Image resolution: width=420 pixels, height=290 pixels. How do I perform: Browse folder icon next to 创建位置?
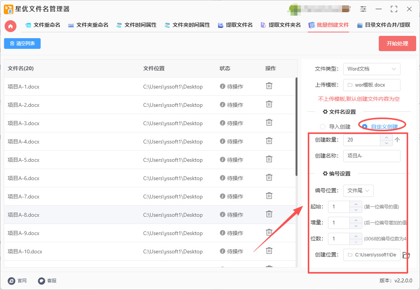pyautogui.click(x=406, y=255)
